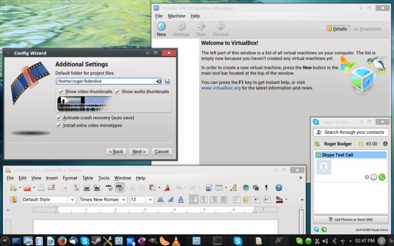Apply Italic formatting in Writer
Viewport: 394px width, 246px height.
click(170, 200)
